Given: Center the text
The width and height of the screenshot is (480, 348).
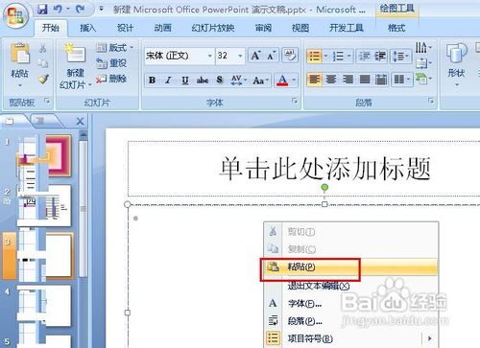Looking at the screenshot, I should pos(331,80).
